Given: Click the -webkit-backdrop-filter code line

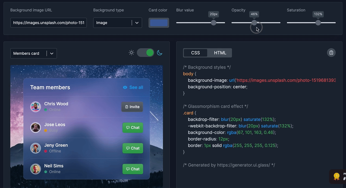Looking at the screenshot, I should [241, 126].
